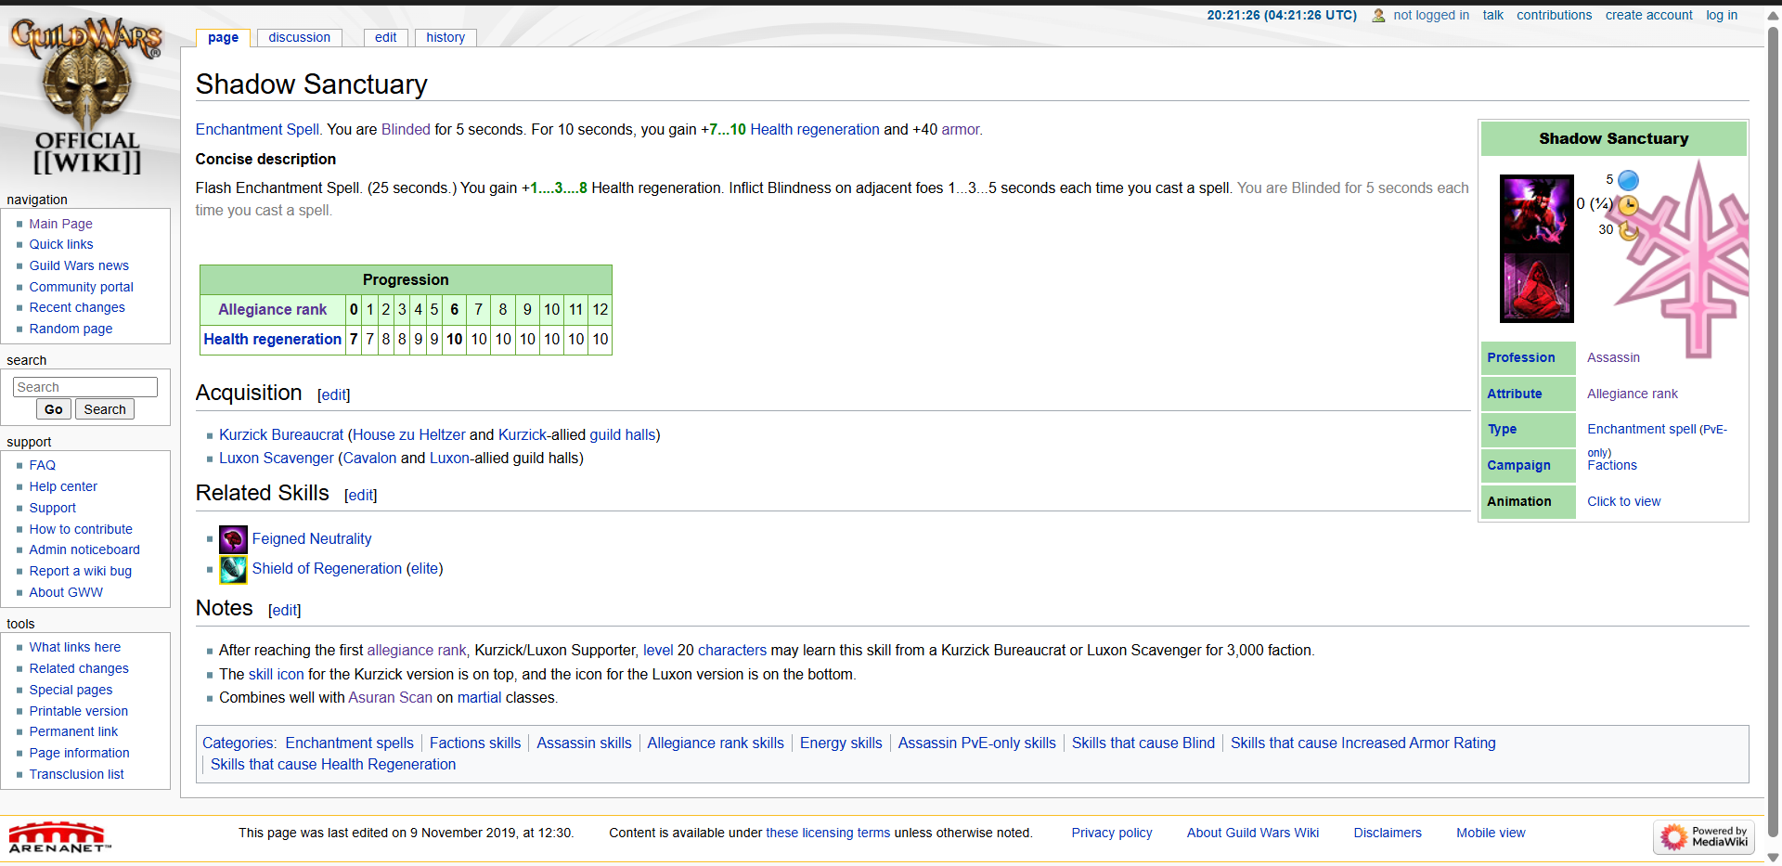Click the vertical page scrollbar
This screenshot has height=866, width=1782.
(1773, 433)
